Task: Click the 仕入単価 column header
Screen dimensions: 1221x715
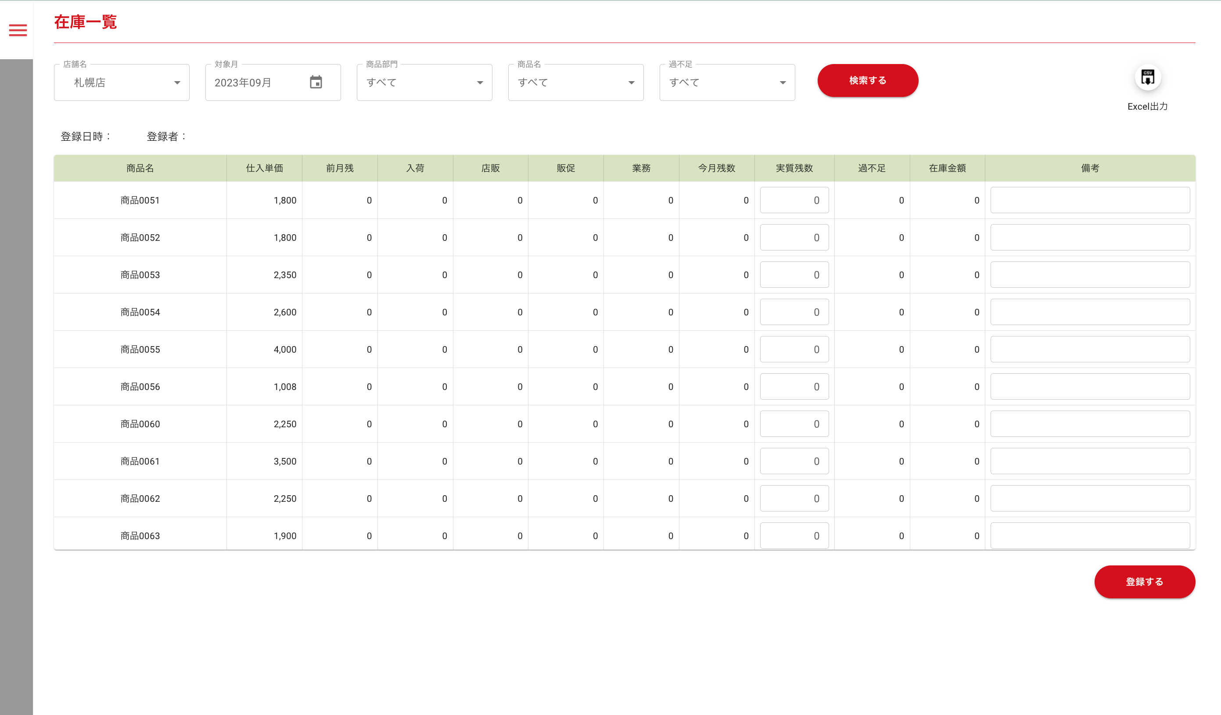Action: (x=264, y=168)
